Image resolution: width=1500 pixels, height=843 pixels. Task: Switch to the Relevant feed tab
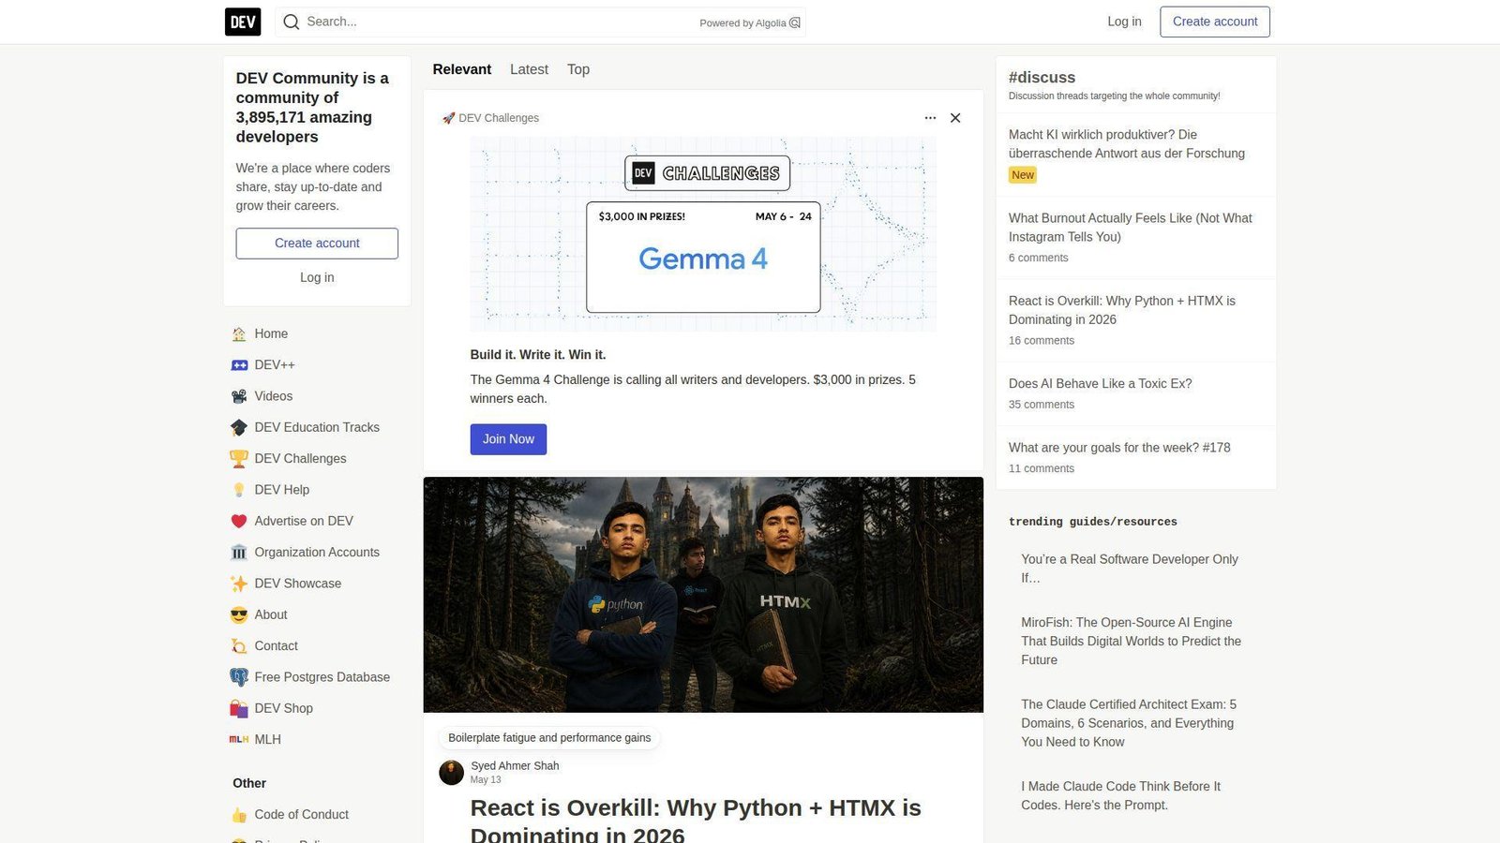(x=461, y=69)
